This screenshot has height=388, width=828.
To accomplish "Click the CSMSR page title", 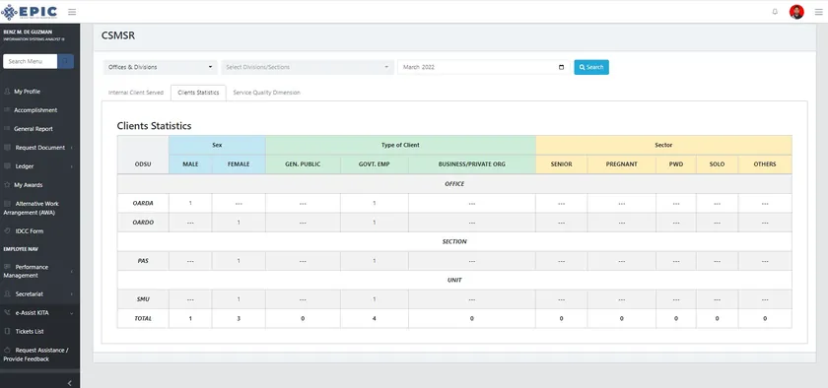I will coord(117,35).
